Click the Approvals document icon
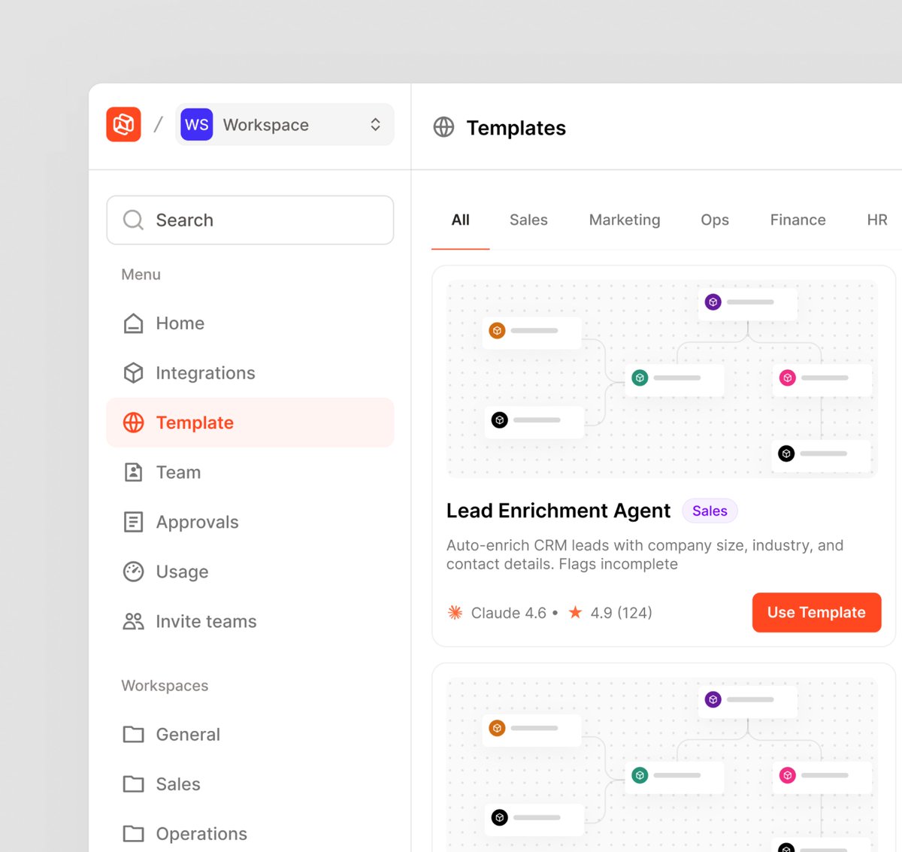 coord(133,522)
